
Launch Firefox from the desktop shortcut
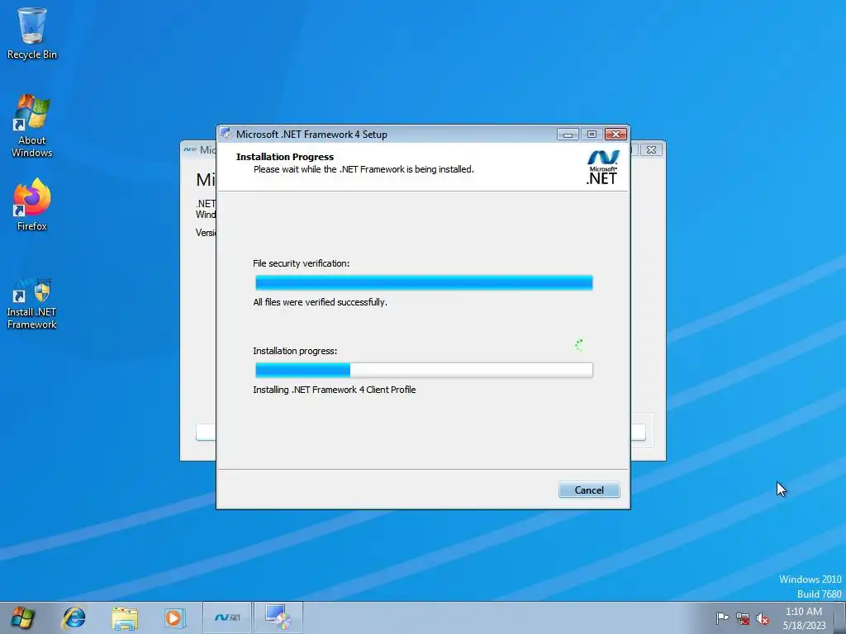(x=32, y=205)
